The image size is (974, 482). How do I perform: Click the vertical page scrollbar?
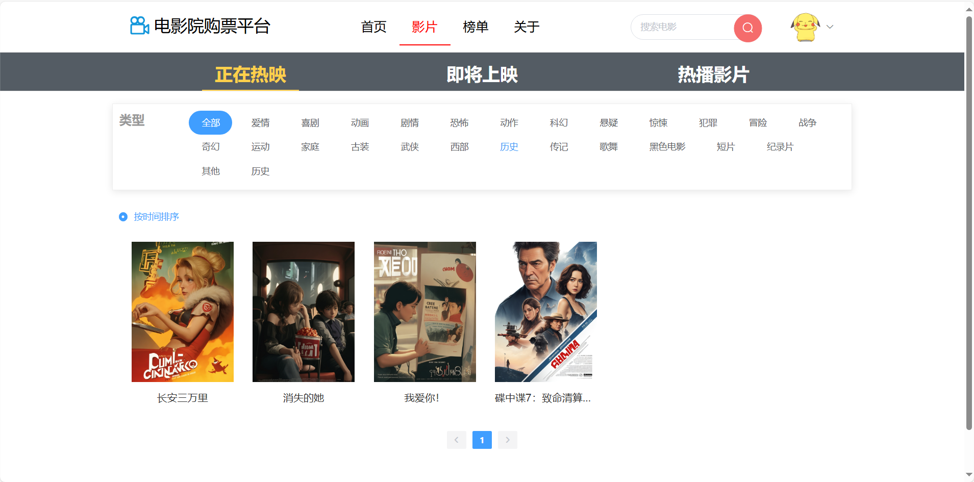pyautogui.click(x=969, y=223)
